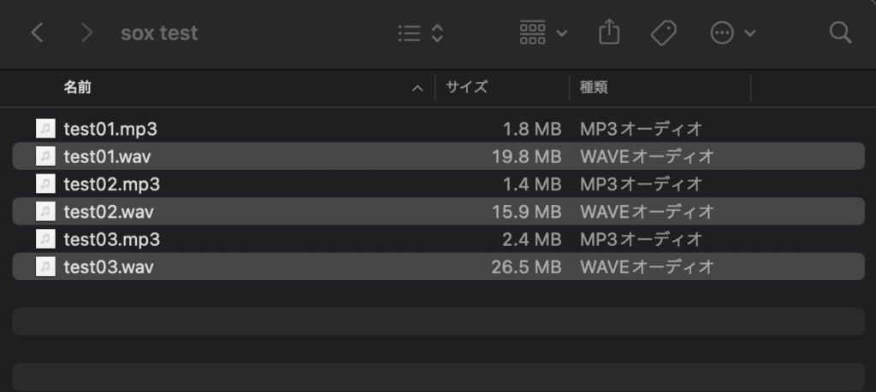Select the file test01.wav
Viewport: 876px width, 392px height.
tap(108, 156)
